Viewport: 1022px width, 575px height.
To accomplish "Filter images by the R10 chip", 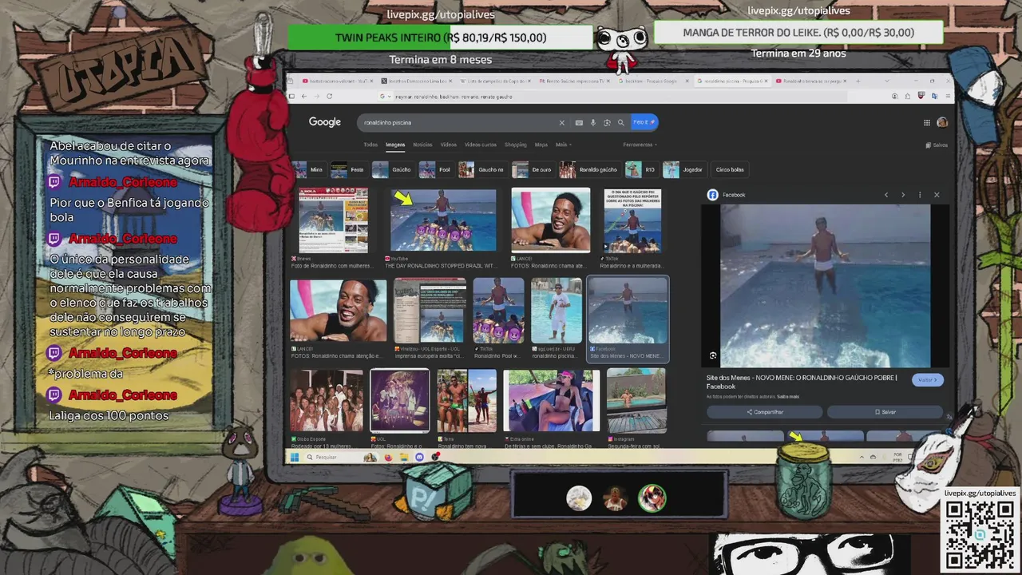I will [x=641, y=169].
